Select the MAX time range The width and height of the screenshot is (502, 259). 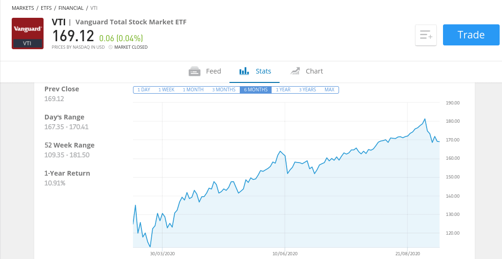(330, 89)
